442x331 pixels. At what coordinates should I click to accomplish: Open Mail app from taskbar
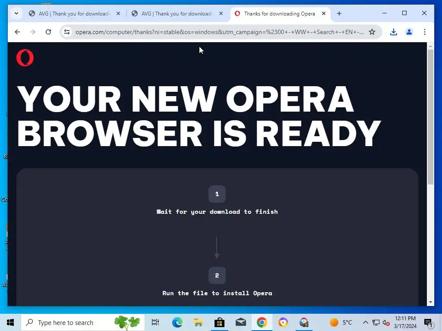pyautogui.click(x=241, y=322)
